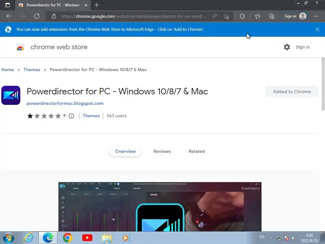
Task: Click the page vertical scrollbar
Action: click(x=323, y=84)
